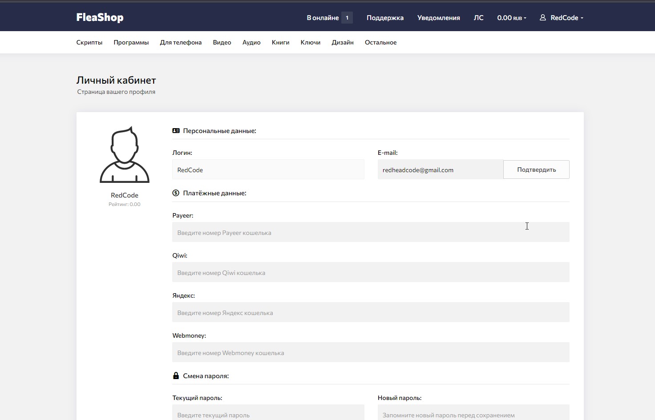This screenshot has width=655, height=420.
Task: Focus the Webmoney wallet number field
Action: click(371, 352)
